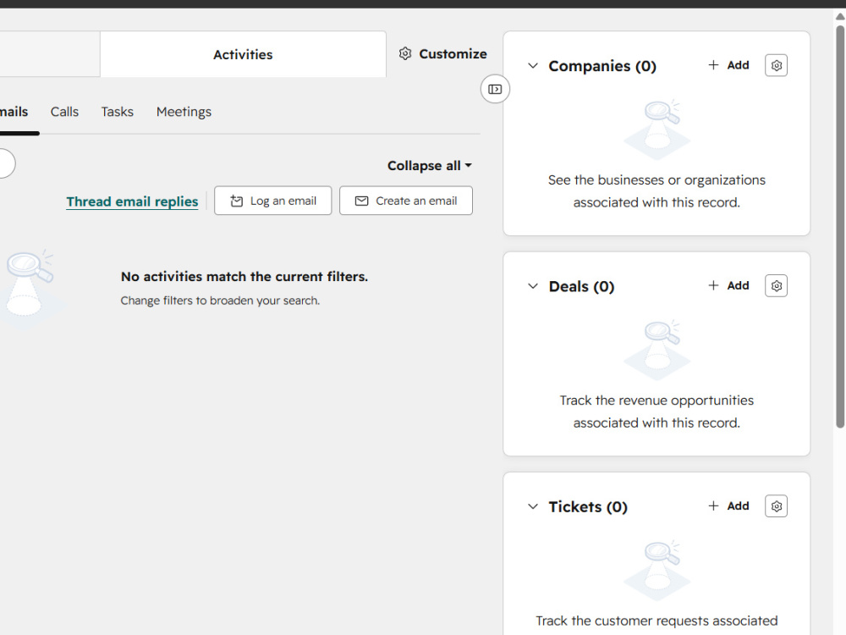Click the Thread email replies link

pos(132,202)
